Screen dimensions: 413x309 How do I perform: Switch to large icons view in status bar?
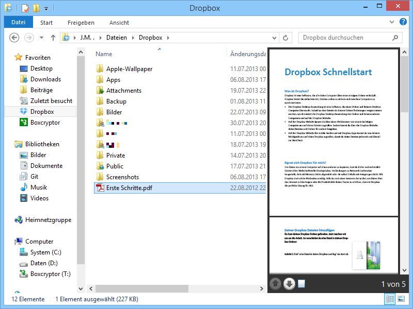point(401,299)
